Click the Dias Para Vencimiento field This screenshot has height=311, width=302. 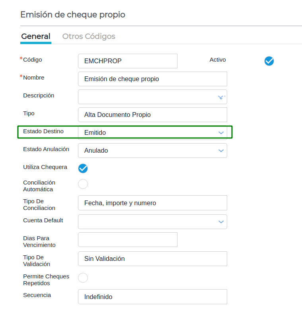point(127,240)
